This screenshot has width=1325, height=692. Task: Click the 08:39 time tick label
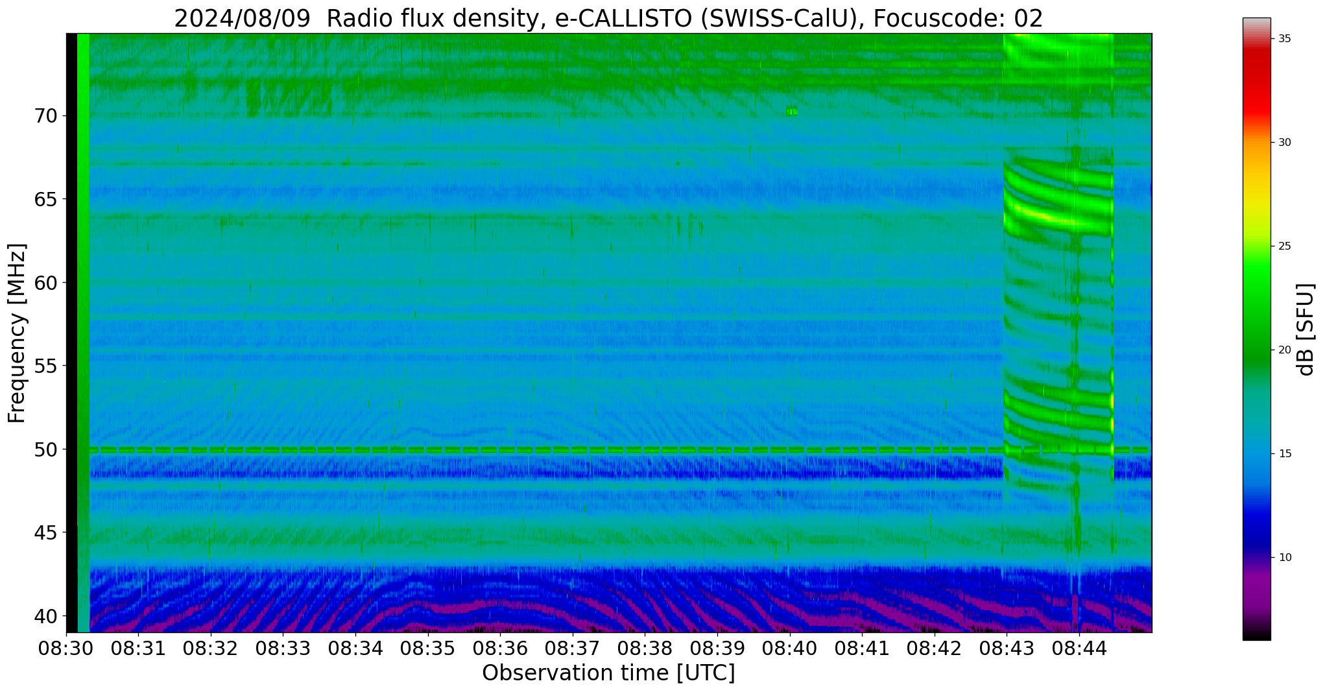click(x=717, y=649)
